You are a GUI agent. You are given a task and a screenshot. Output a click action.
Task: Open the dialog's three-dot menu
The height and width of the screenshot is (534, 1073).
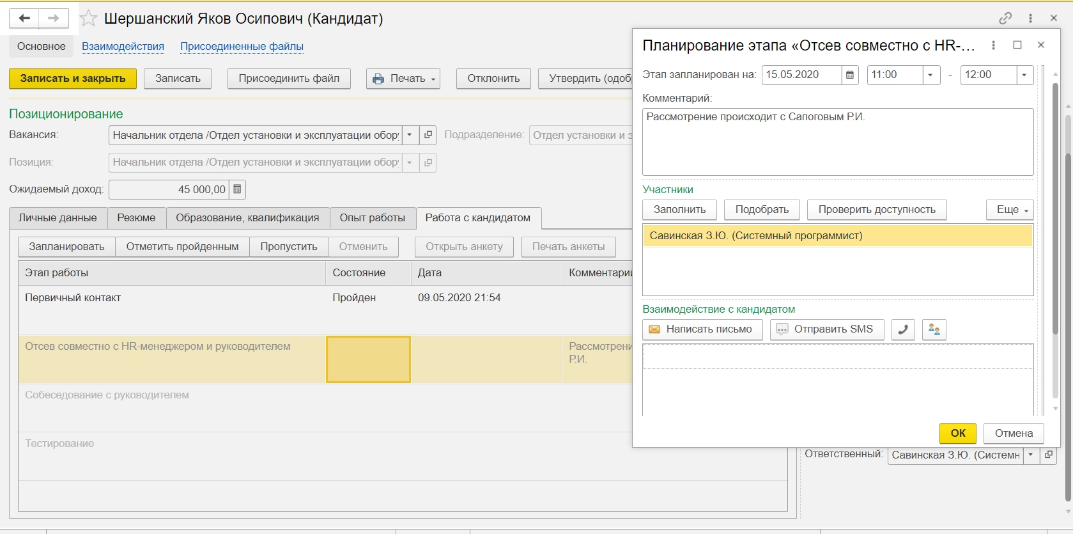993,45
